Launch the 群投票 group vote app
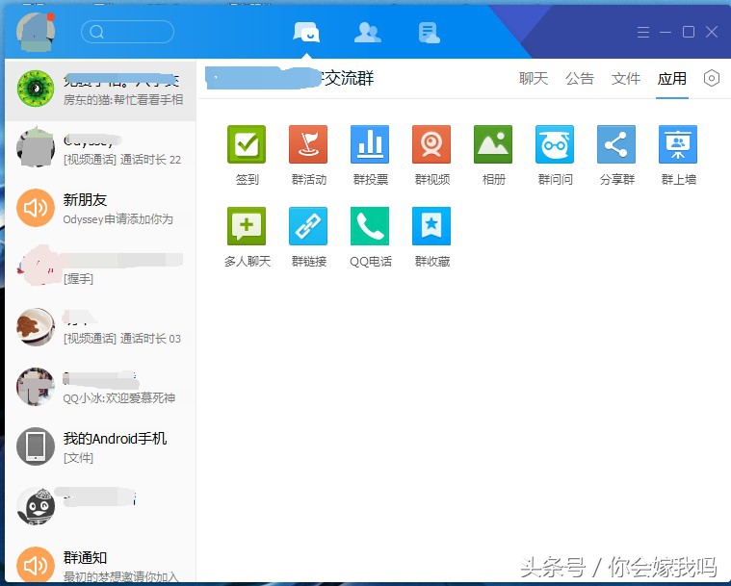 tap(370, 144)
